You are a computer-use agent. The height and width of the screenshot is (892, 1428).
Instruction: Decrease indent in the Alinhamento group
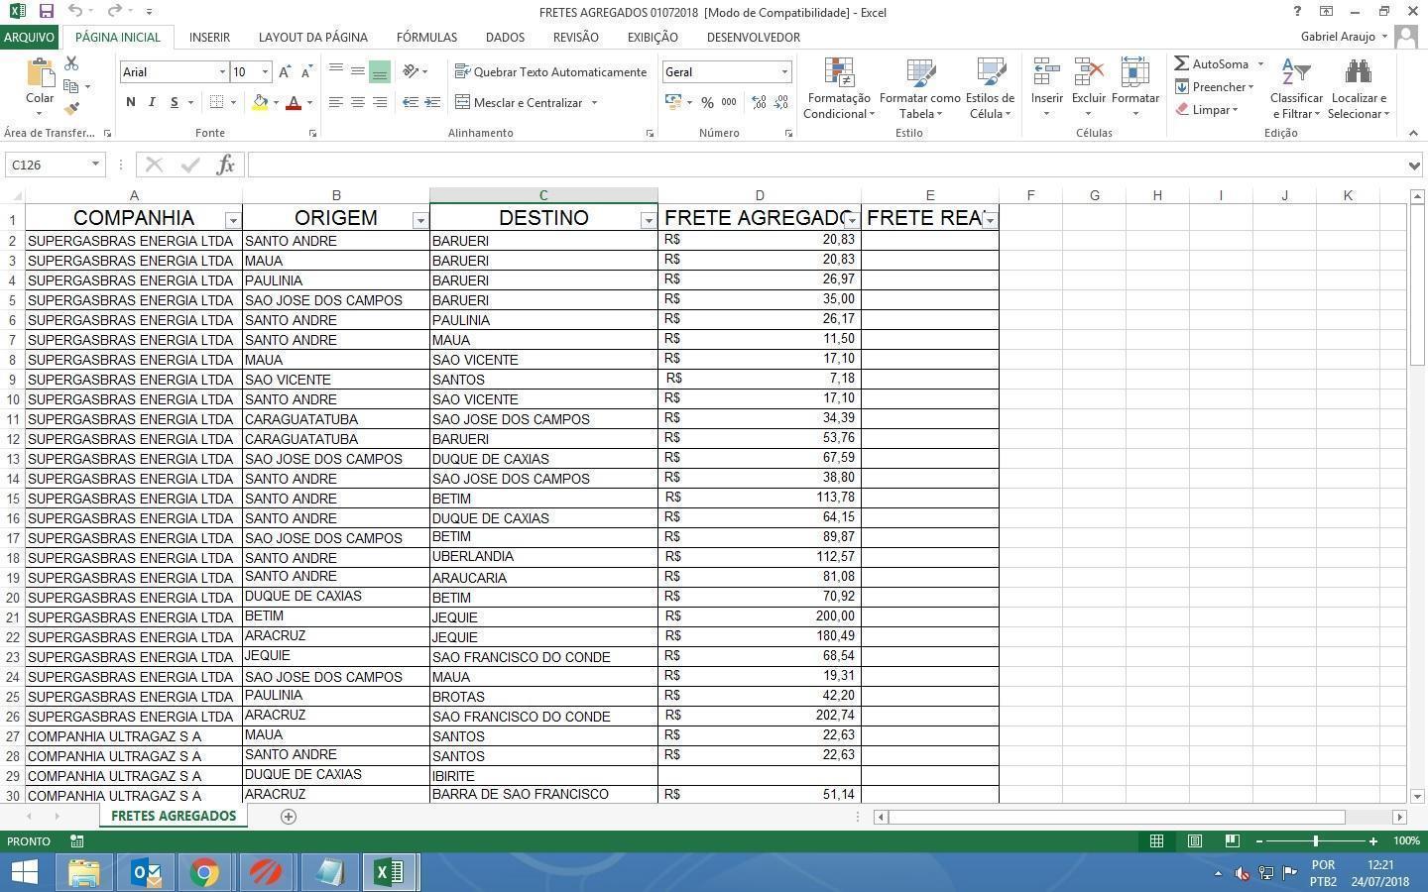click(411, 102)
